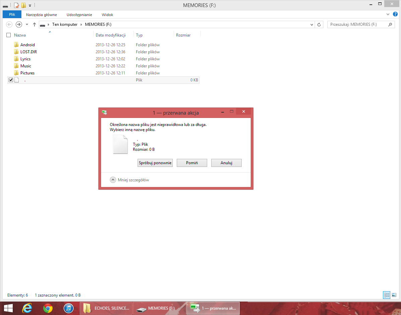Click the refresh icon beside the address bar
The image size is (401, 315).
pyautogui.click(x=319, y=24)
